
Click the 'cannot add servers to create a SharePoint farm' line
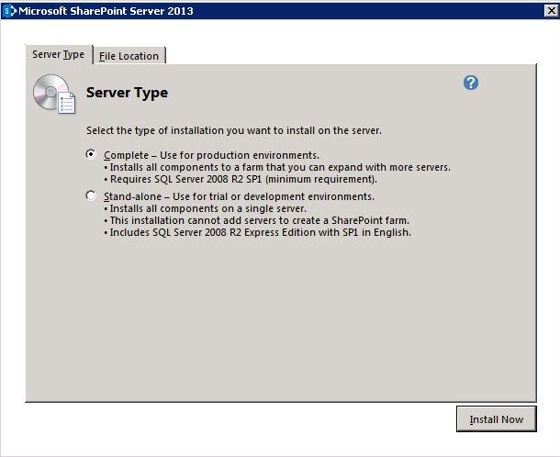coord(256,220)
